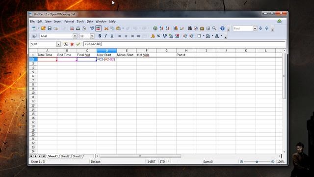Expand the Font Color dropdown arrow
This screenshot has height=177, width=314.
(221, 36)
